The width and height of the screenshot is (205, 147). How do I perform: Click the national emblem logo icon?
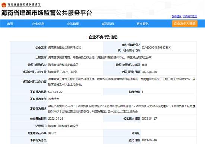coord(4,5)
